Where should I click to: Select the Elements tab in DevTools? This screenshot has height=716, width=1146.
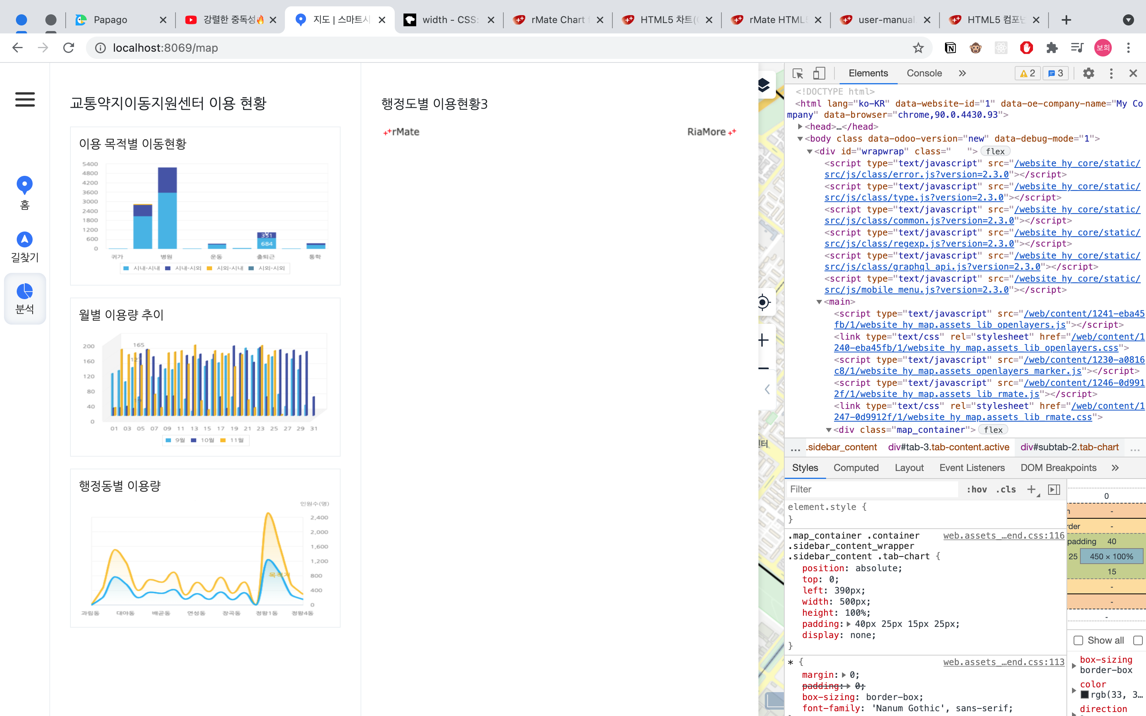coord(868,74)
